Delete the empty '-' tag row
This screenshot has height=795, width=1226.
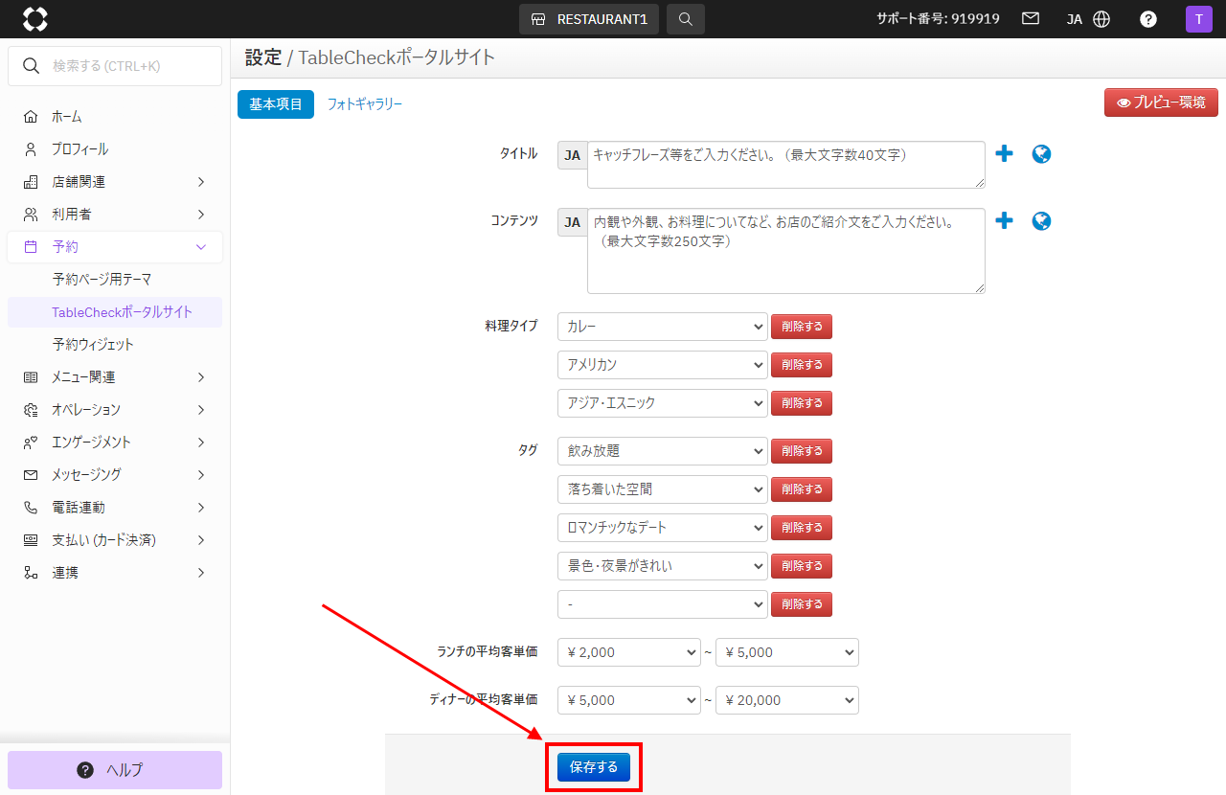click(802, 604)
